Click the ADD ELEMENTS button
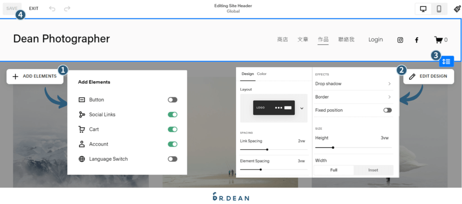462x204 pixels. coord(35,76)
